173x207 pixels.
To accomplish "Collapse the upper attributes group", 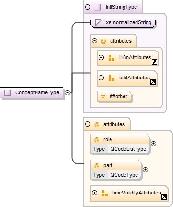I will pyautogui.click(x=94, y=41).
